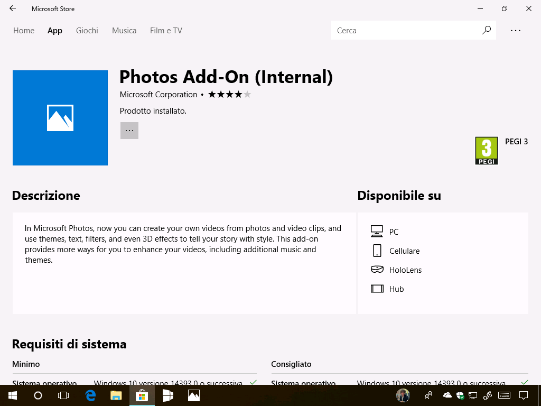Image resolution: width=541 pixels, height=406 pixels.
Task: Click the 'PC' availability text
Action: point(394,232)
